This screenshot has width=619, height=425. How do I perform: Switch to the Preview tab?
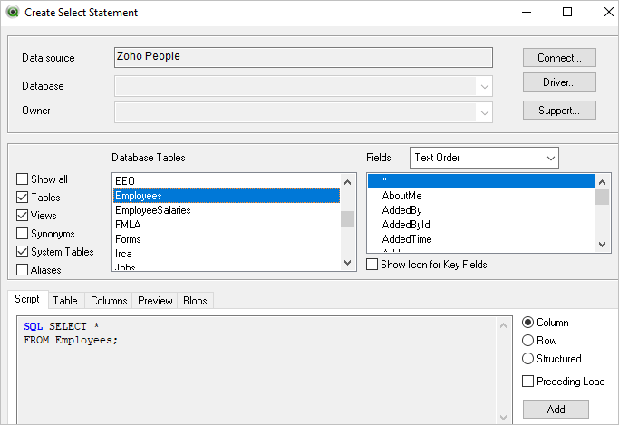155,301
